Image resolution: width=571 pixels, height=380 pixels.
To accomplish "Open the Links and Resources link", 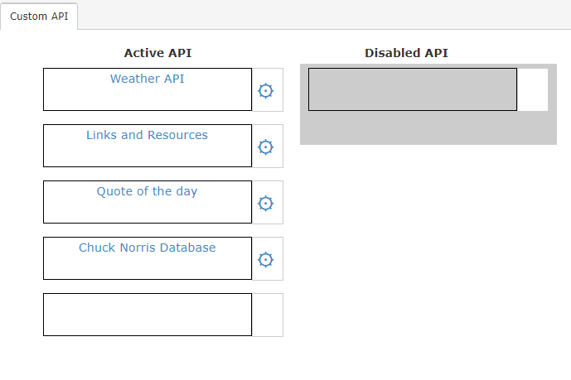I will pyautogui.click(x=148, y=135).
